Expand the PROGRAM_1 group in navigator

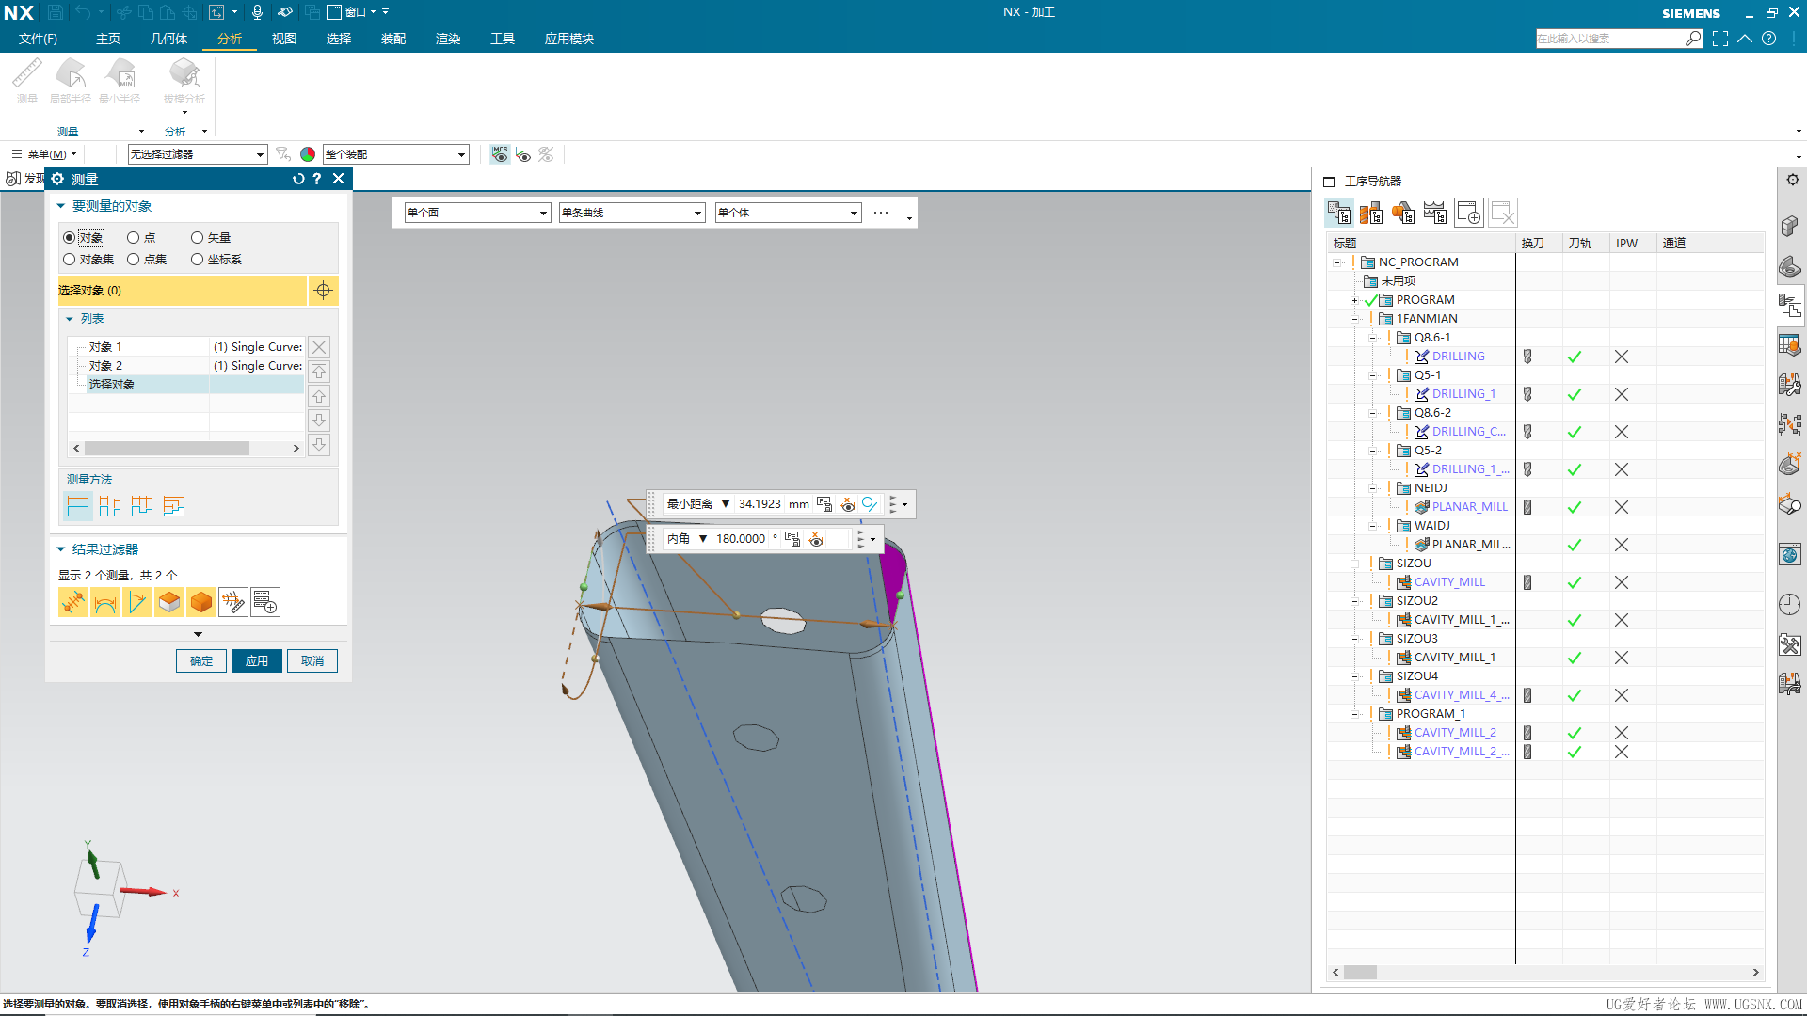[1356, 713]
